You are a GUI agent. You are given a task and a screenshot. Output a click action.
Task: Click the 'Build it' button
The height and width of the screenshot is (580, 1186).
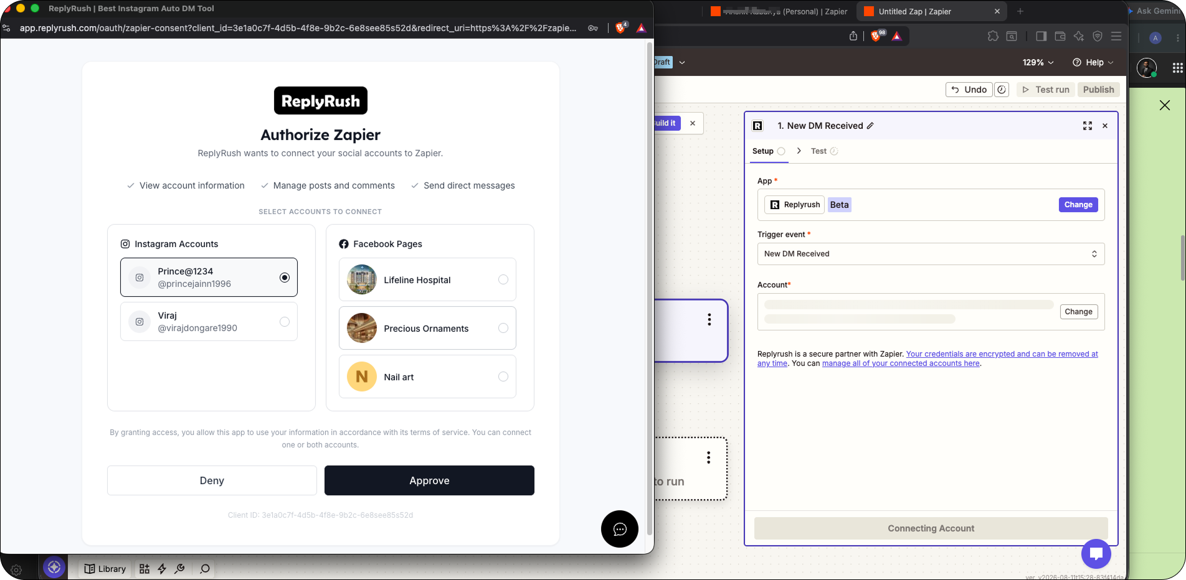pyautogui.click(x=667, y=123)
